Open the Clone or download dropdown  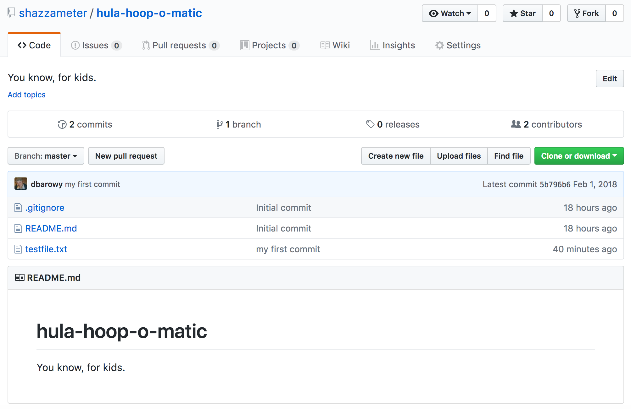click(x=579, y=156)
